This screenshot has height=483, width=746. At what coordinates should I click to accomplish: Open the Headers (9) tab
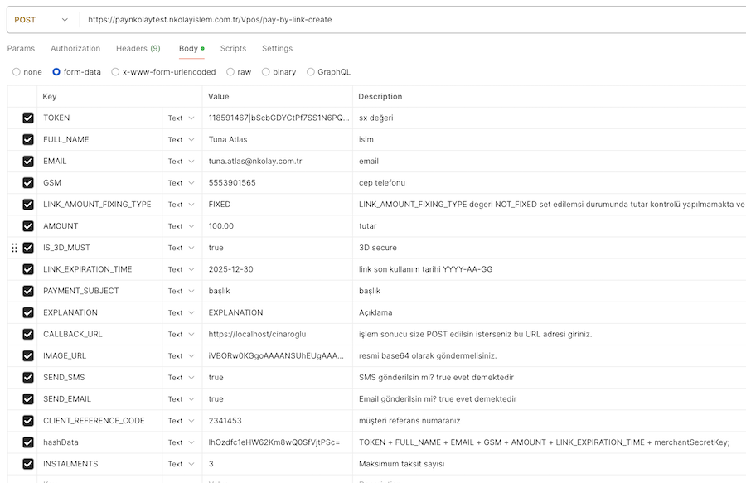(x=138, y=49)
